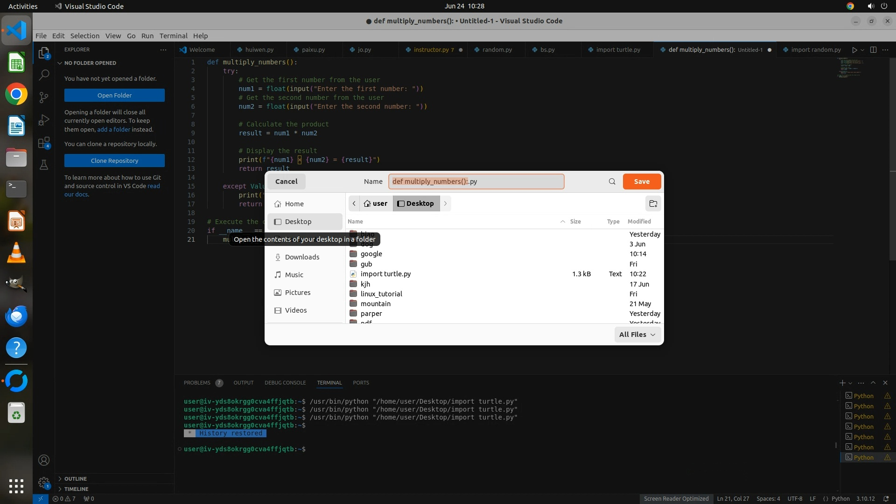
Task: Switch to the PROBLEMS panel tab
Action: click(x=197, y=383)
